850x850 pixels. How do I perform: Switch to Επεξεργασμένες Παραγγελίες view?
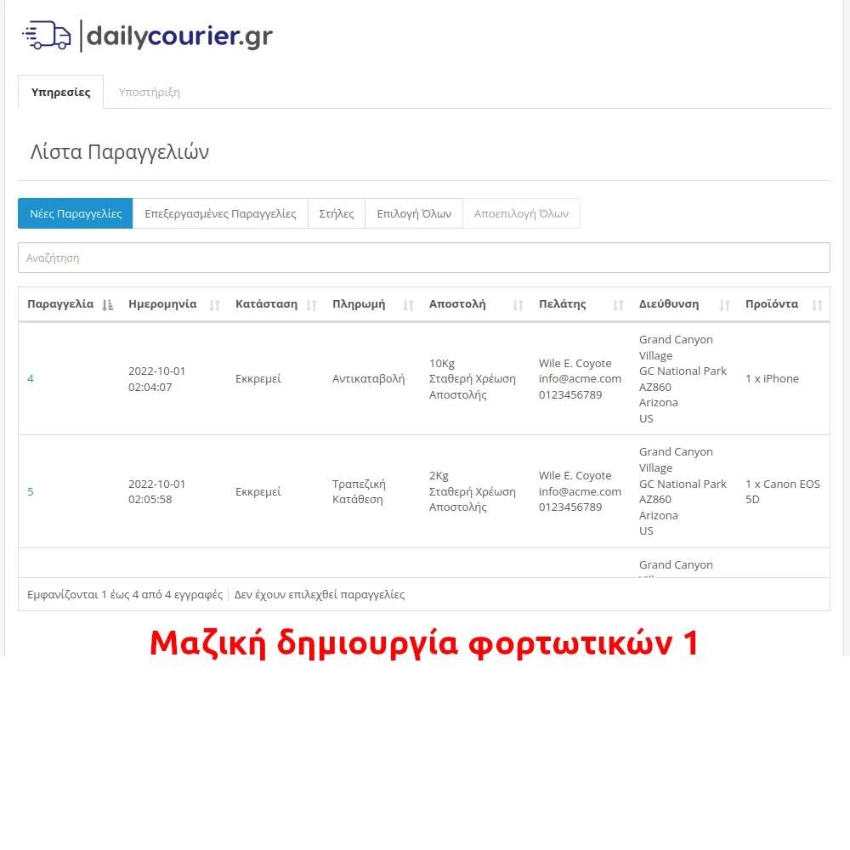[x=221, y=213]
